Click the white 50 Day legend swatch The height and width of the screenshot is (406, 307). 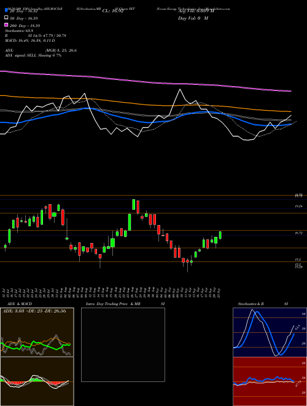point(6,18)
